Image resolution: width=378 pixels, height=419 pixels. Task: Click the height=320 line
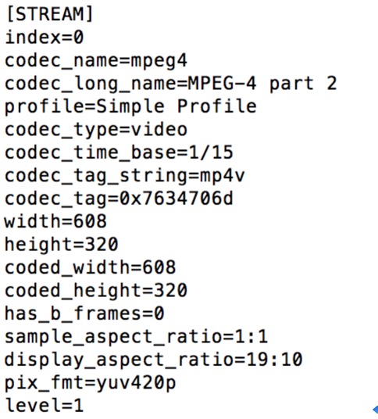62,245
